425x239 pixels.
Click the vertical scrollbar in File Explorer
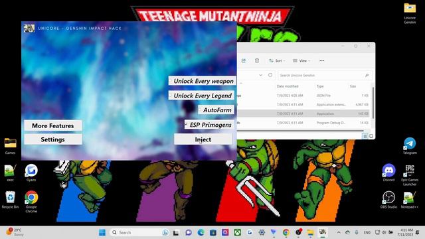pos(373,103)
